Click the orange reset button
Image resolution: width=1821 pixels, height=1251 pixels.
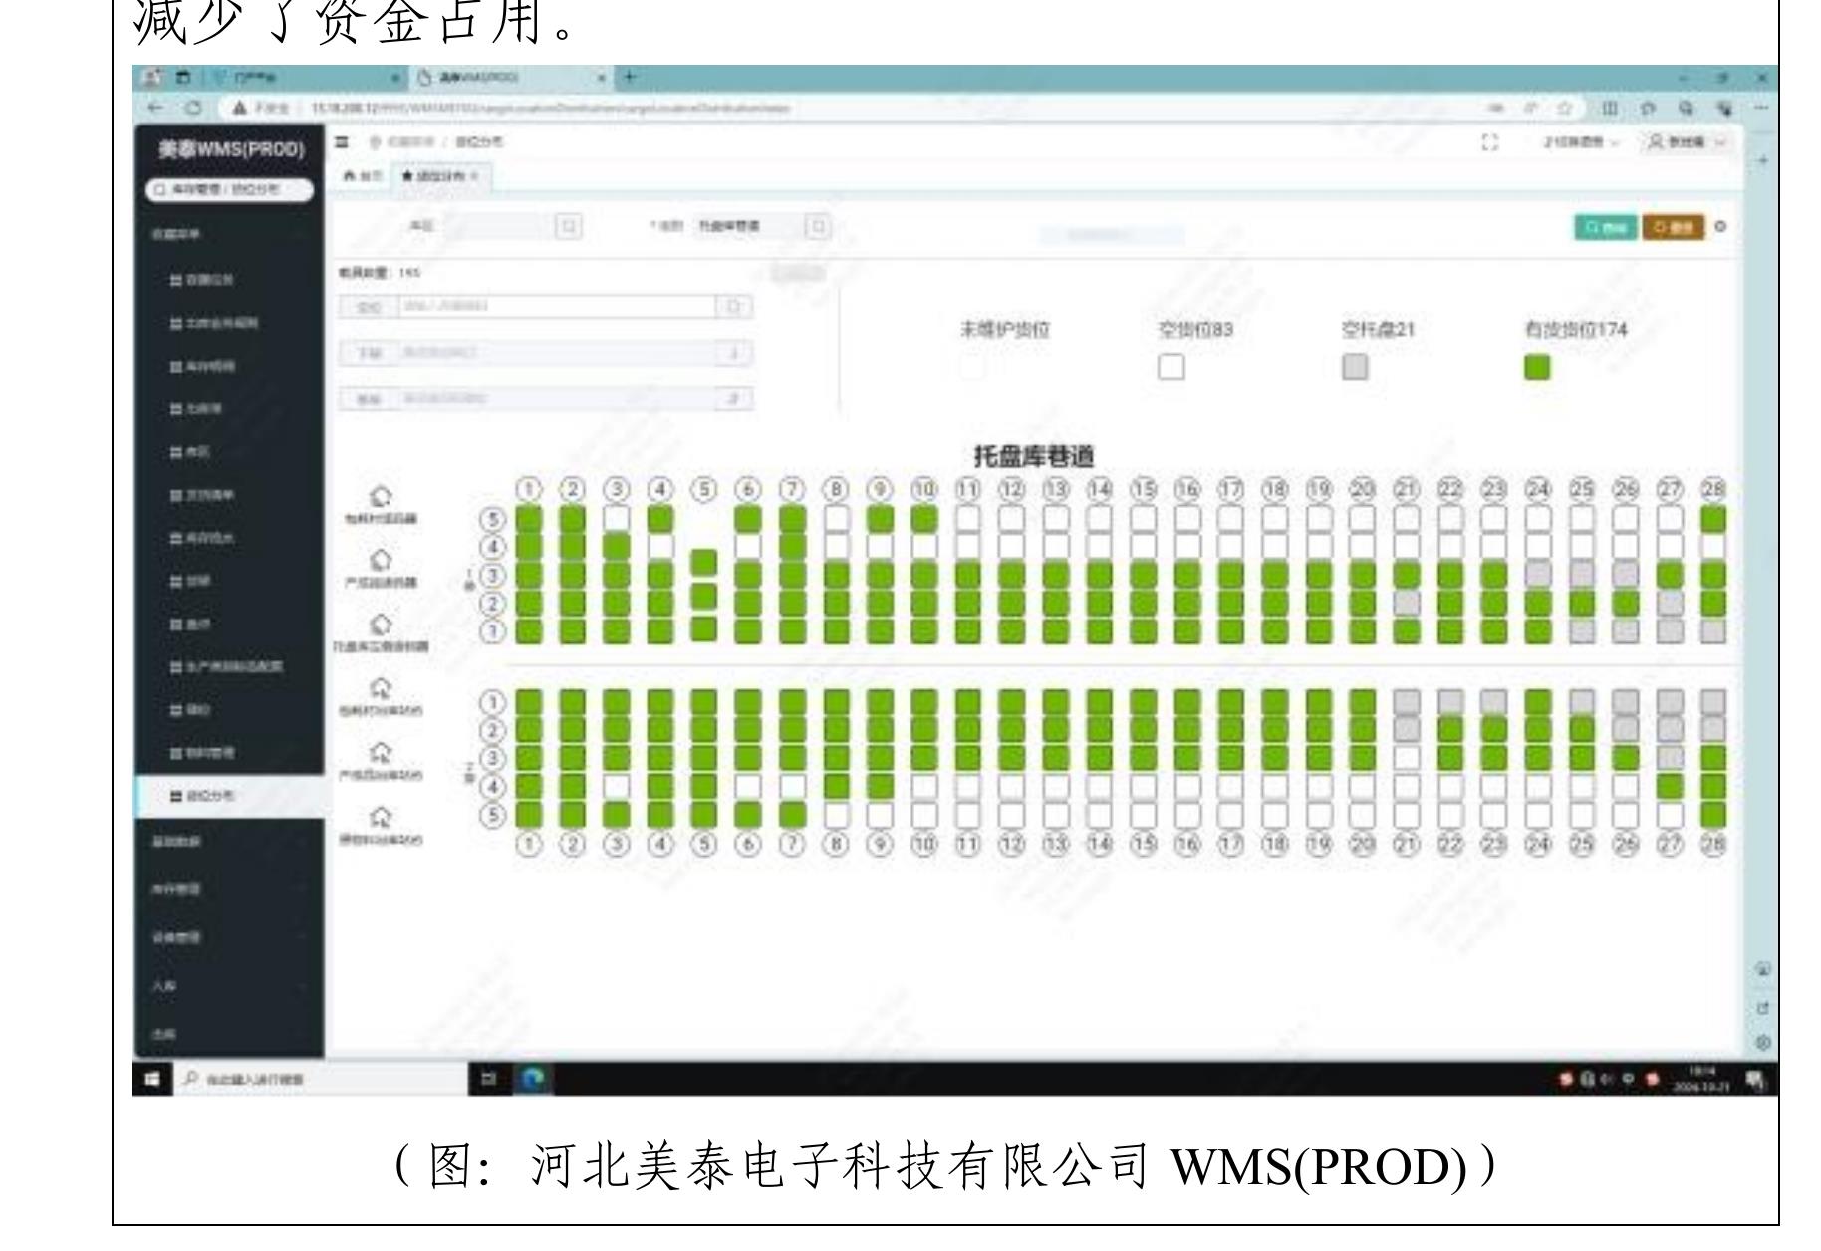pyautogui.click(x=1674, y=227)
